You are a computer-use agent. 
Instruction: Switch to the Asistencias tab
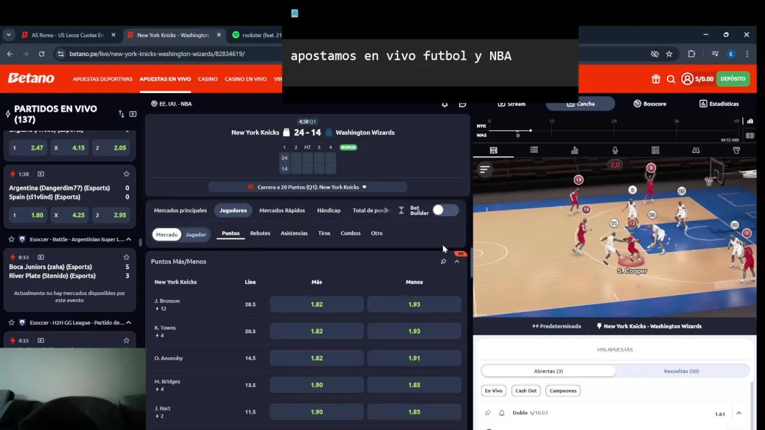294,234
